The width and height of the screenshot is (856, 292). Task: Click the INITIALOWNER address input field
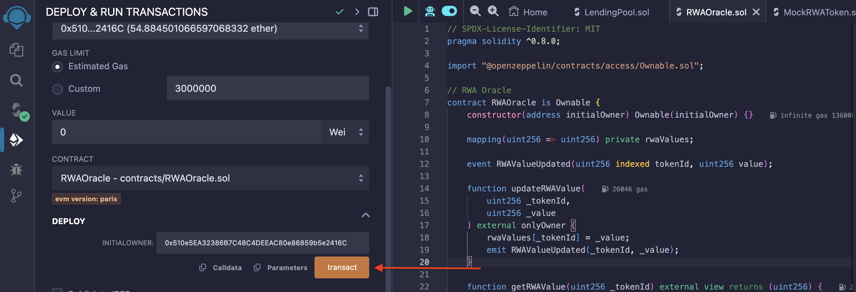point(263,243)
